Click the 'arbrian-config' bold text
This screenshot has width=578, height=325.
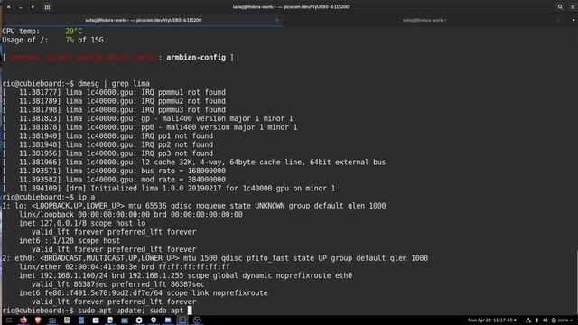coord(196,58)
